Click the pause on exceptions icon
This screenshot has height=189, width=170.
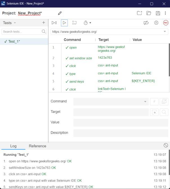[x=156, y=23]
